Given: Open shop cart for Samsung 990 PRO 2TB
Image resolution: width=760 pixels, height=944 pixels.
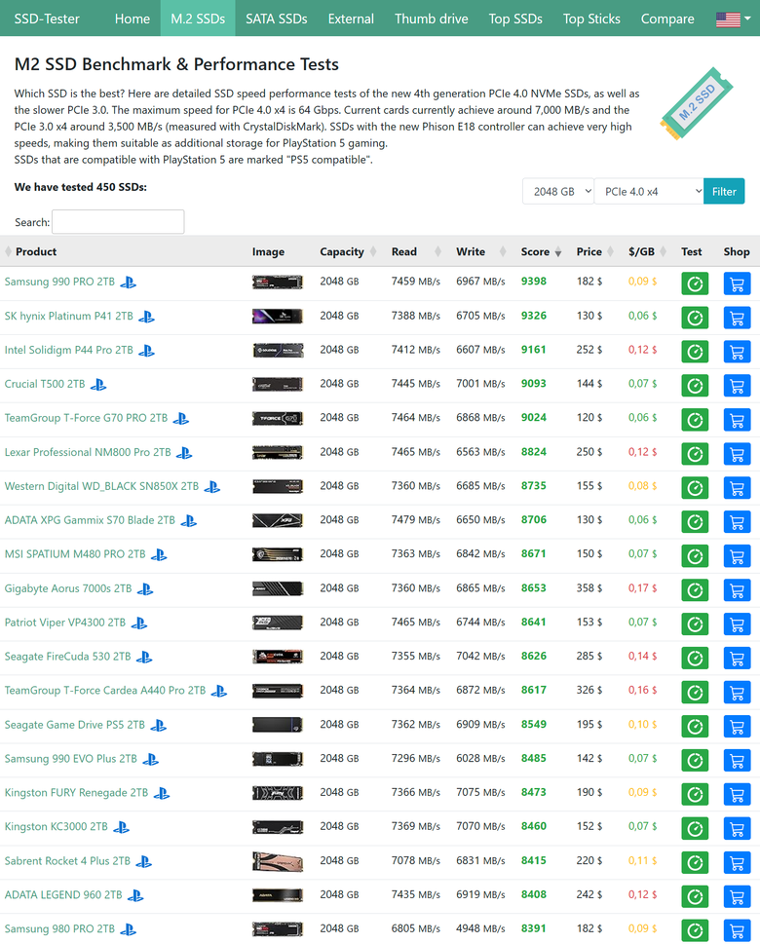Looking at the screenshot, I should [x=738, y=283].
